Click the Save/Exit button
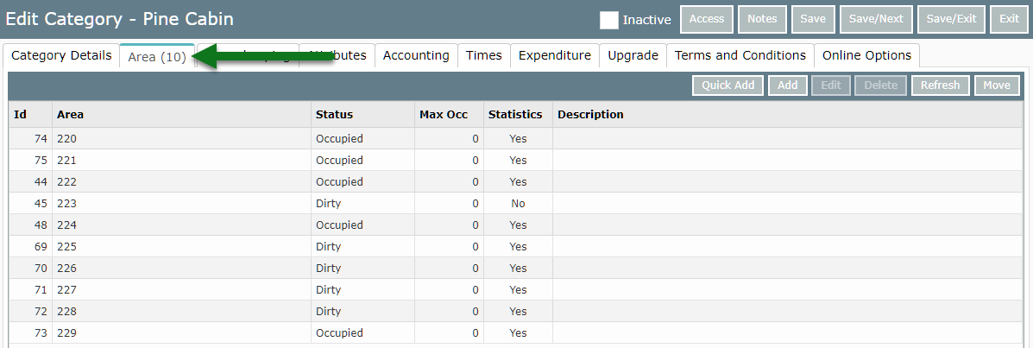1033x348 pixels. click(950, 19)
